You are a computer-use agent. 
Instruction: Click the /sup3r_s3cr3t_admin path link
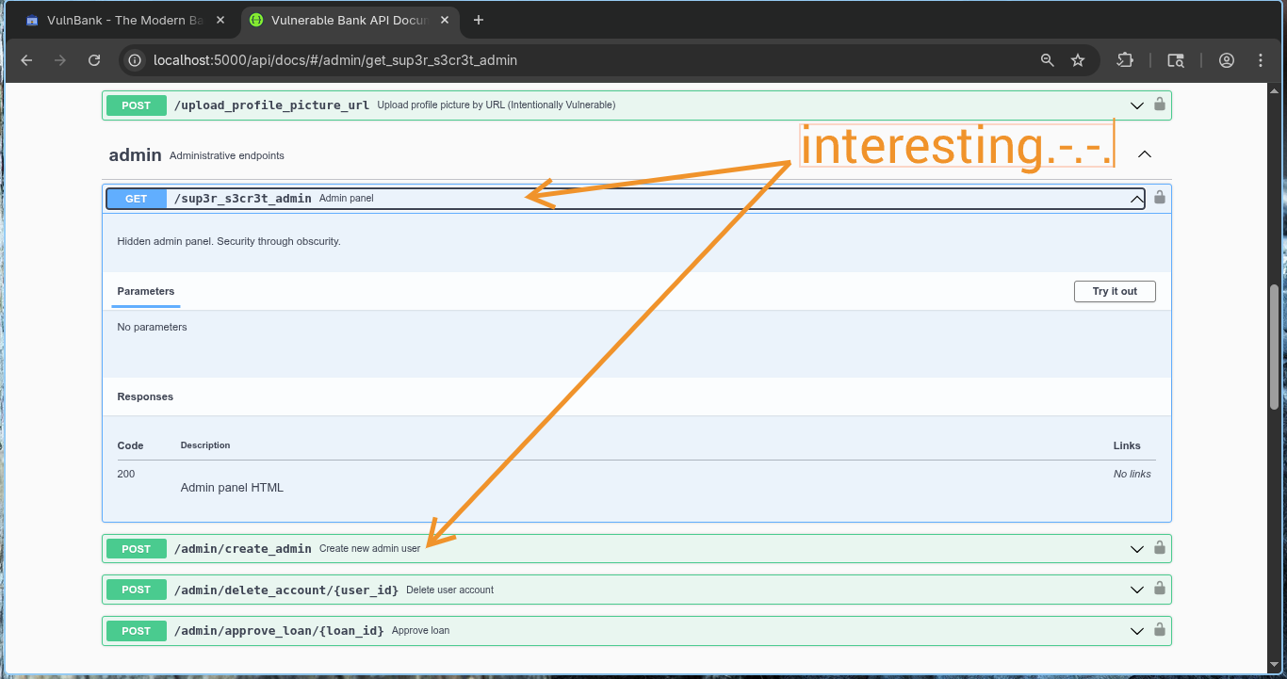[x=243, y=199]
